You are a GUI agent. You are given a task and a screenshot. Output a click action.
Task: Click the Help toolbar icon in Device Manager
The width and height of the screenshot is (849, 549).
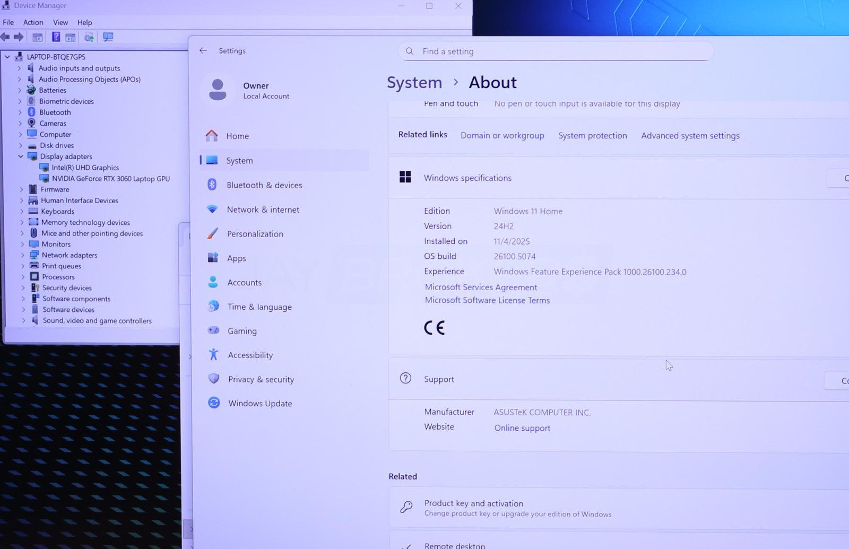[56, 37]
